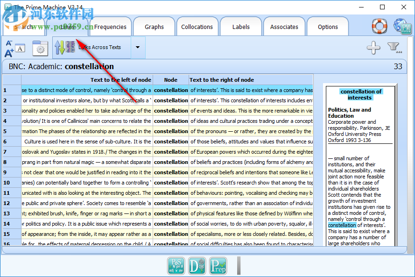Click 'of social worries' in line 14
Screen dimensions: 415x277
251,224
